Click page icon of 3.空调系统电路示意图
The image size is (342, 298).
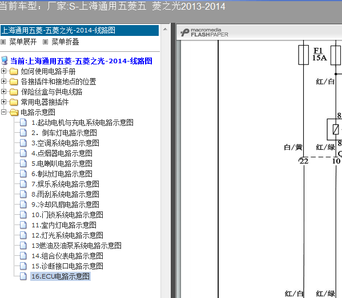pos(23,143)
